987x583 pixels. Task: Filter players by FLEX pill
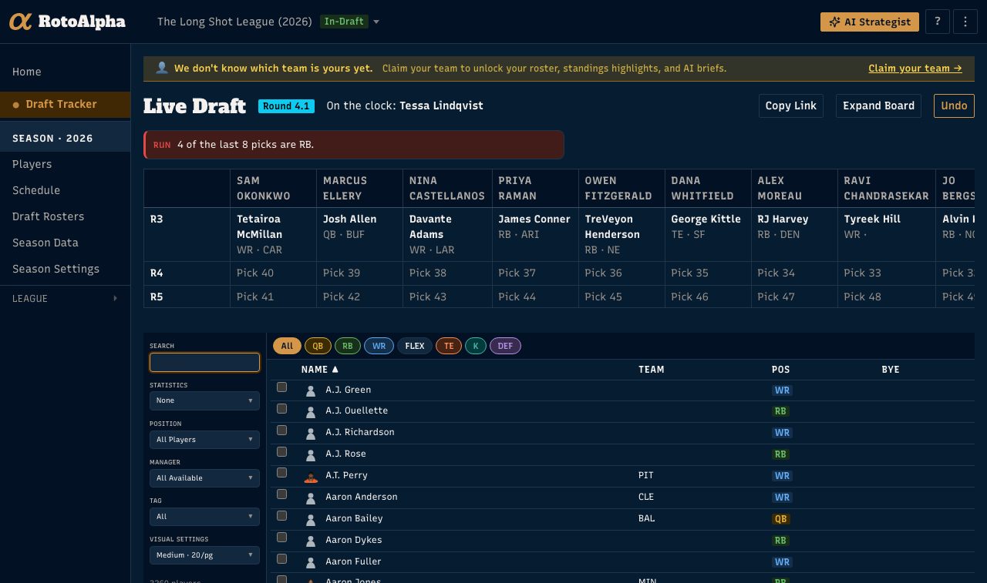click(x=415, y=347)
